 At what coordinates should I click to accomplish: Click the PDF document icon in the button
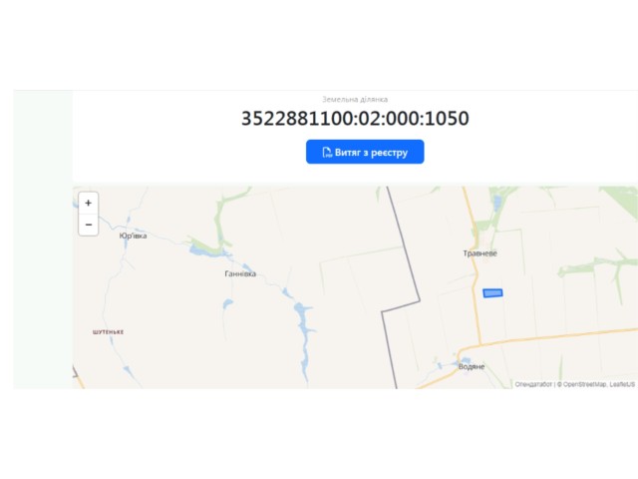point(327,152)
